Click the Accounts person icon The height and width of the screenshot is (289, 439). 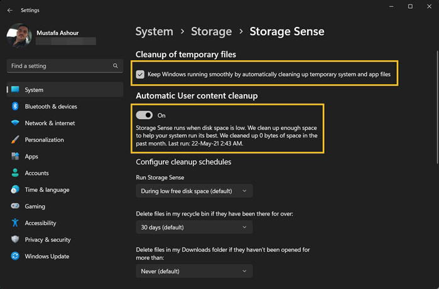coord(15,173)
